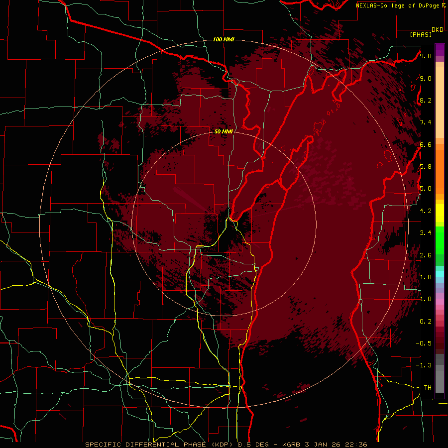Image resolution: width=448 pixels, height=448 pixels.
Task: Click the -1.3 scale value
Action: [424, 365]
